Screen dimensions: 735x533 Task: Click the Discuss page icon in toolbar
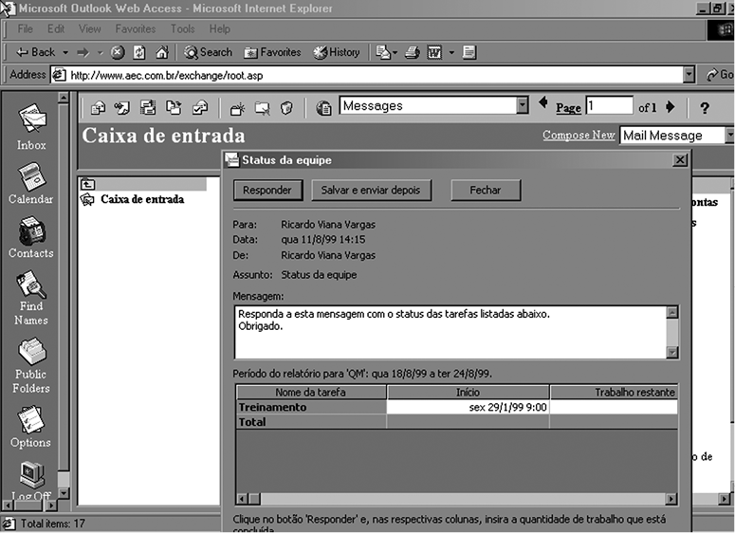(x=469, y=52)
